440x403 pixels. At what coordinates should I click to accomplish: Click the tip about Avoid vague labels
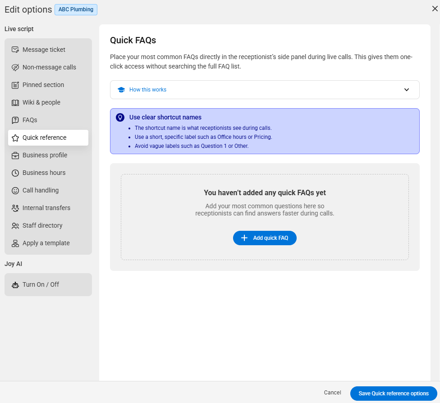point(192,146)
